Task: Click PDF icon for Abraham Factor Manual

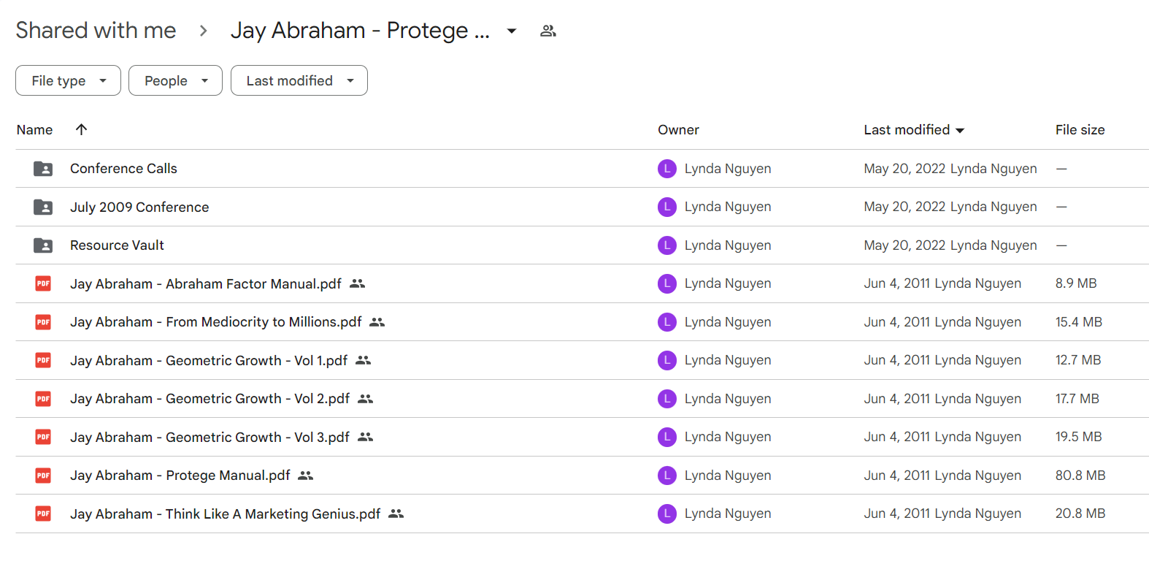Action: [43, 283]
